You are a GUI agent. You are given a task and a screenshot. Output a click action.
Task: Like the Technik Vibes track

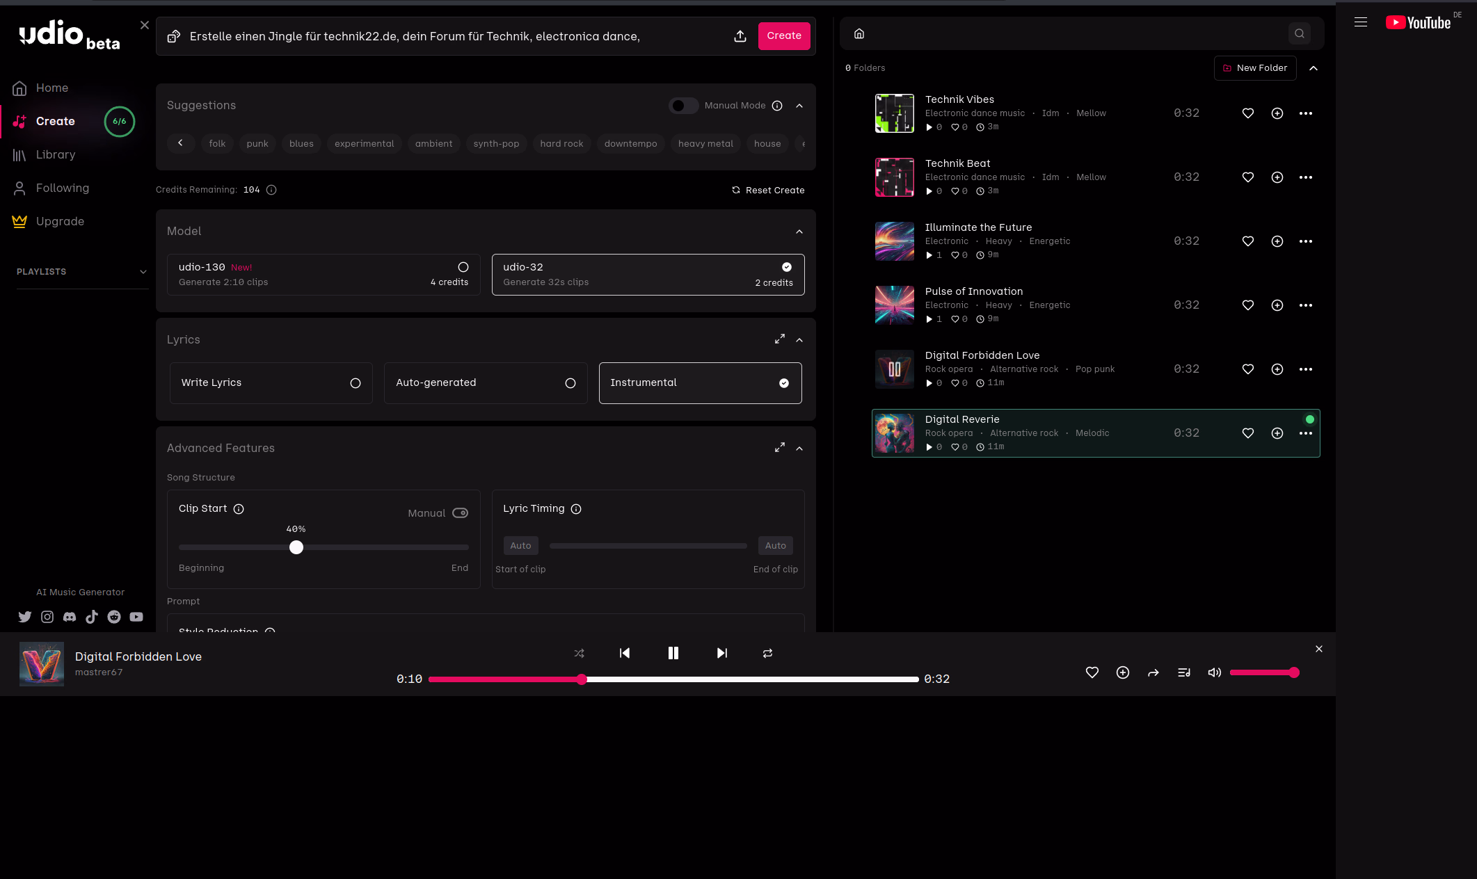click(1248, 113)
